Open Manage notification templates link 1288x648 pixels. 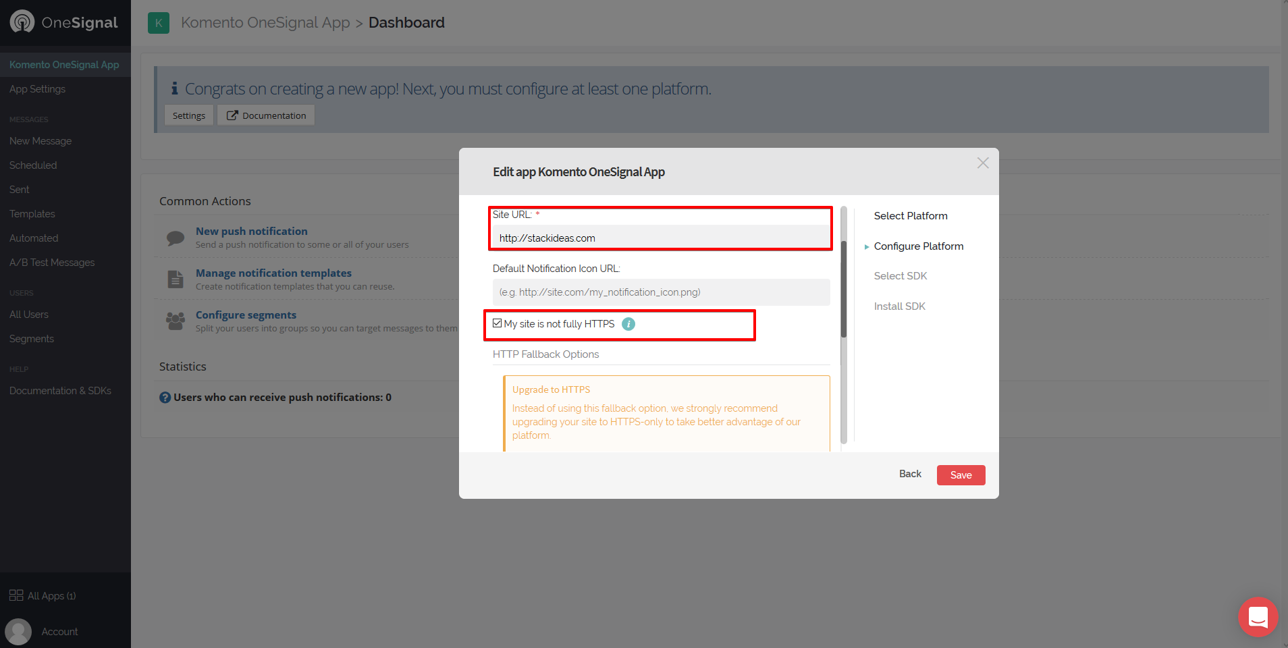point(273,273)
